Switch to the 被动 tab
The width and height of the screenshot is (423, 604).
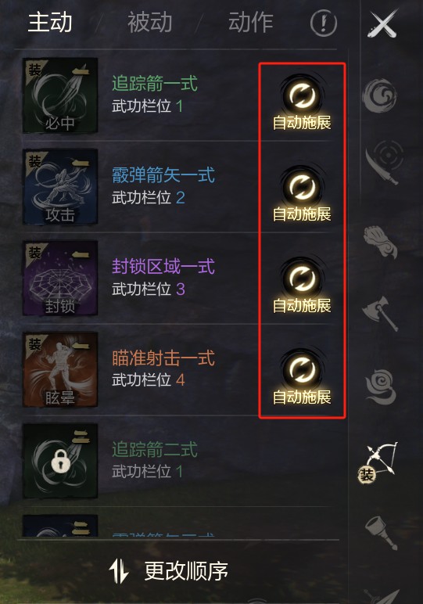149,22
